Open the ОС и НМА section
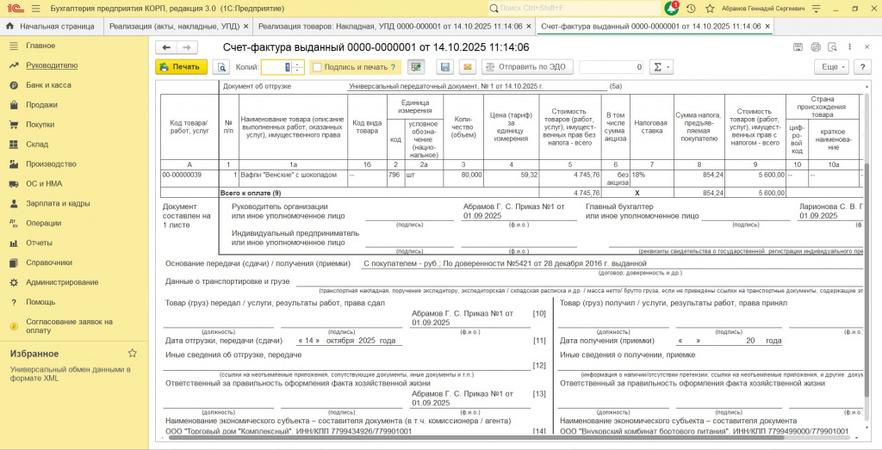The height and width of the screenshot is (450, 882). 44,184
